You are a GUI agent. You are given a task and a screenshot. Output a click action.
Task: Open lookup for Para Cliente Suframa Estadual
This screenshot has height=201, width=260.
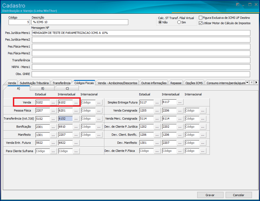53,151
